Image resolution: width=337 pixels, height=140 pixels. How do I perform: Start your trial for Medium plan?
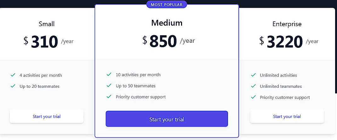[x=167, y=119]
